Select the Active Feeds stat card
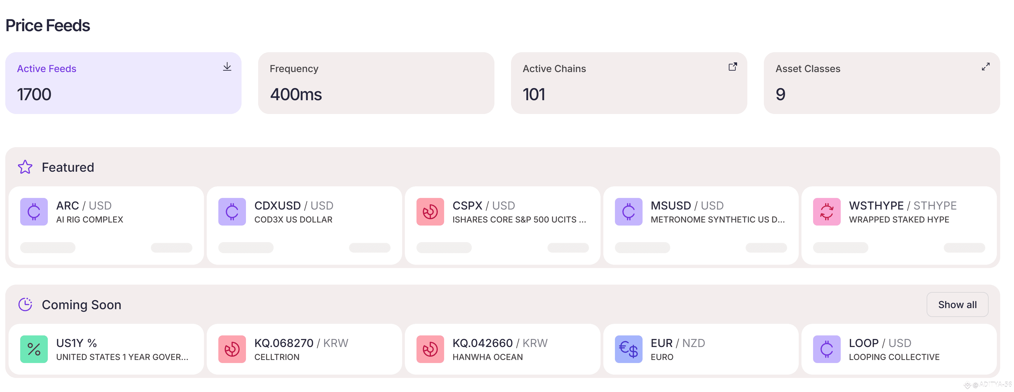The height and width of the screenshot is (392, 1014). coord(123,83)
